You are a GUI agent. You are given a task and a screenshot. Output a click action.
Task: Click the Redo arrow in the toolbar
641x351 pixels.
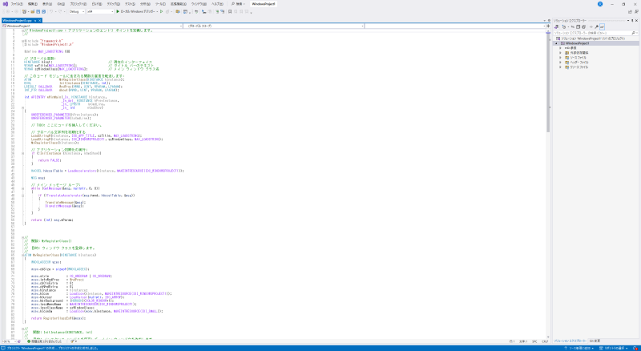[61, 11]
